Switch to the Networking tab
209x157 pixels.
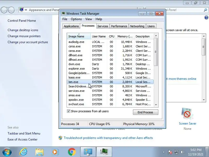coord(137,26)
